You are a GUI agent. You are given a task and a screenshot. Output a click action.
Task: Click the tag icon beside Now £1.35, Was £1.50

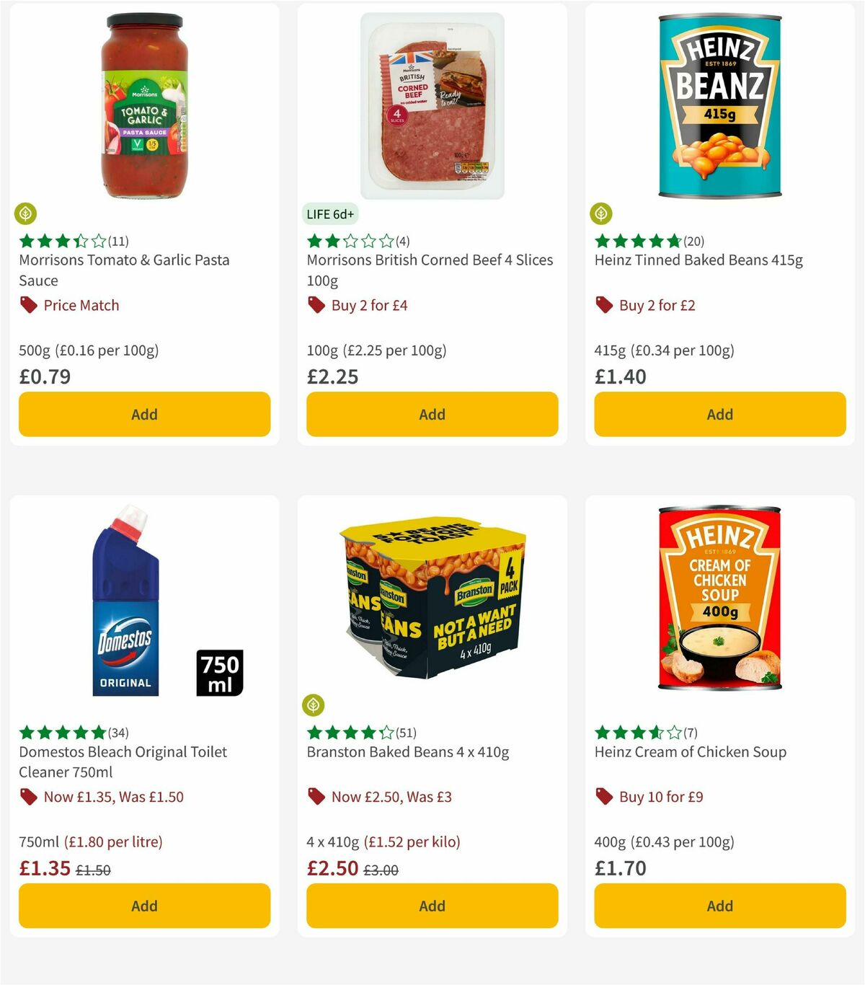[x=28, y=797]
